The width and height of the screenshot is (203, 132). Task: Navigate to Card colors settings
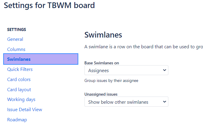pyautogui.click(x=19, y=80)
